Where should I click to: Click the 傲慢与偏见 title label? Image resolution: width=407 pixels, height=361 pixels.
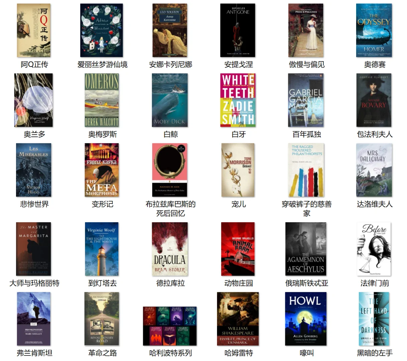tap(307, 65)
